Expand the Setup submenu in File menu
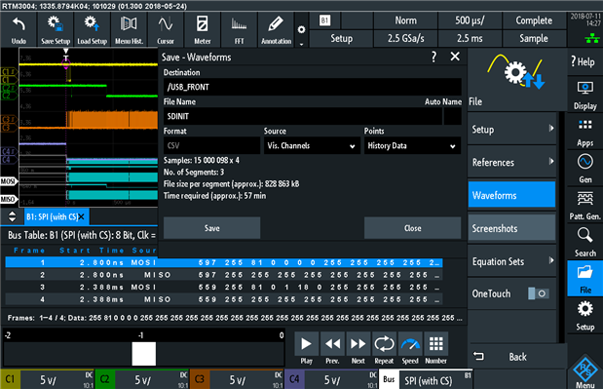The height and width of the screenshot is (389, 603). pyautogui.click(x=511, y=130)
